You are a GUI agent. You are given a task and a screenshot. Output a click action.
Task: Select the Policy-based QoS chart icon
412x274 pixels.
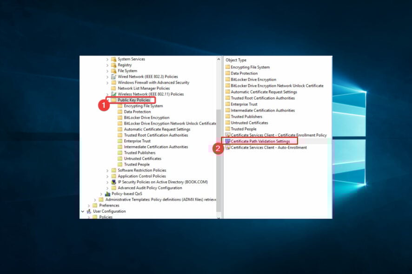coord(107,193)
